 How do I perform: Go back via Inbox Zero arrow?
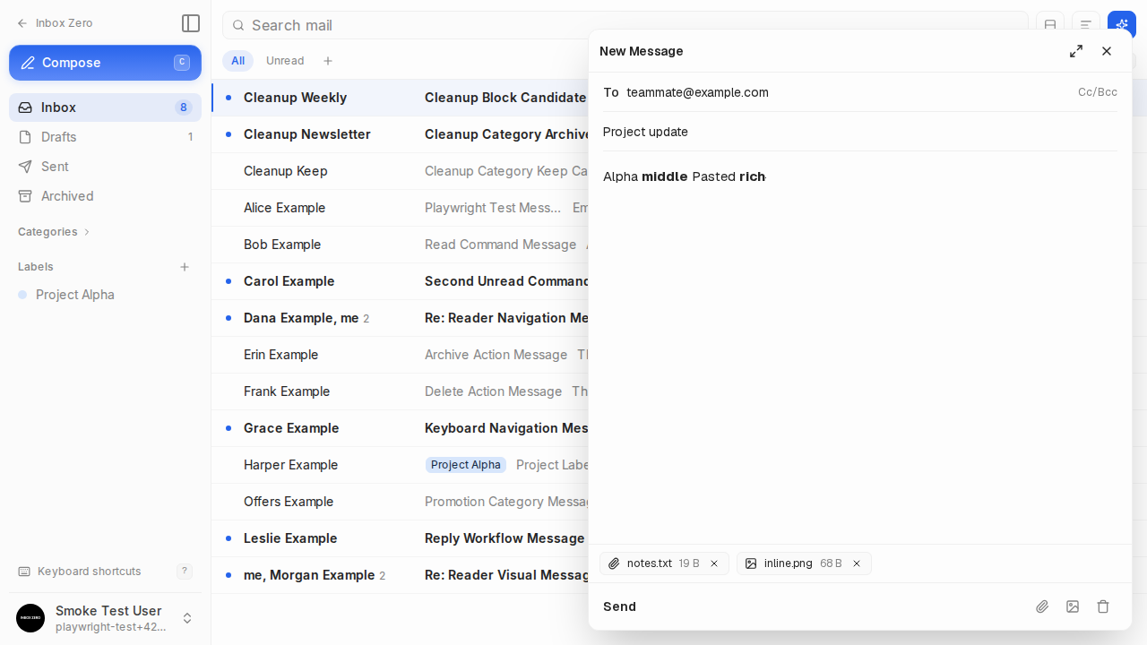click(x=55, y=23)
